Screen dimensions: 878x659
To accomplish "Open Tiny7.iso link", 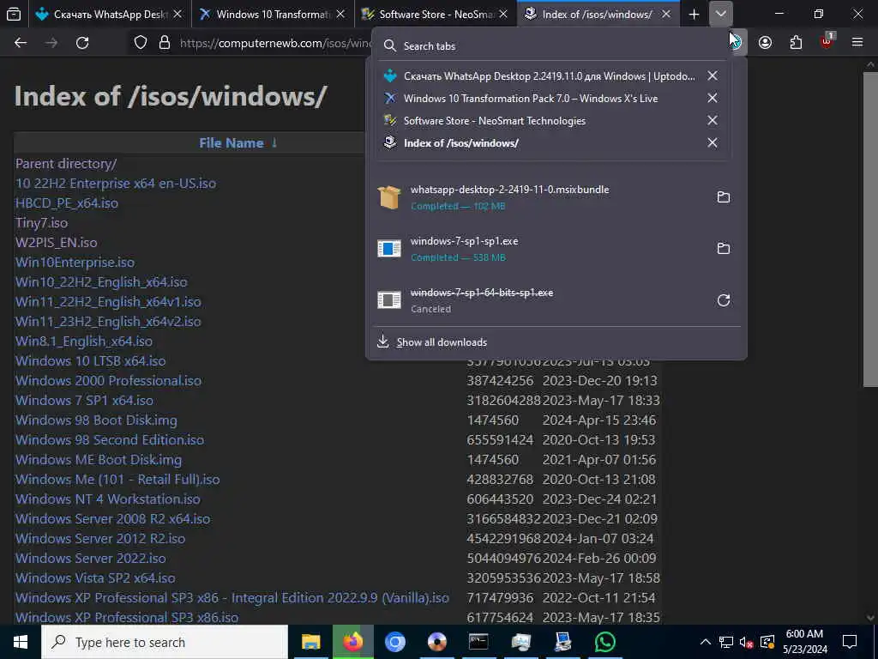I will point(41,222).
